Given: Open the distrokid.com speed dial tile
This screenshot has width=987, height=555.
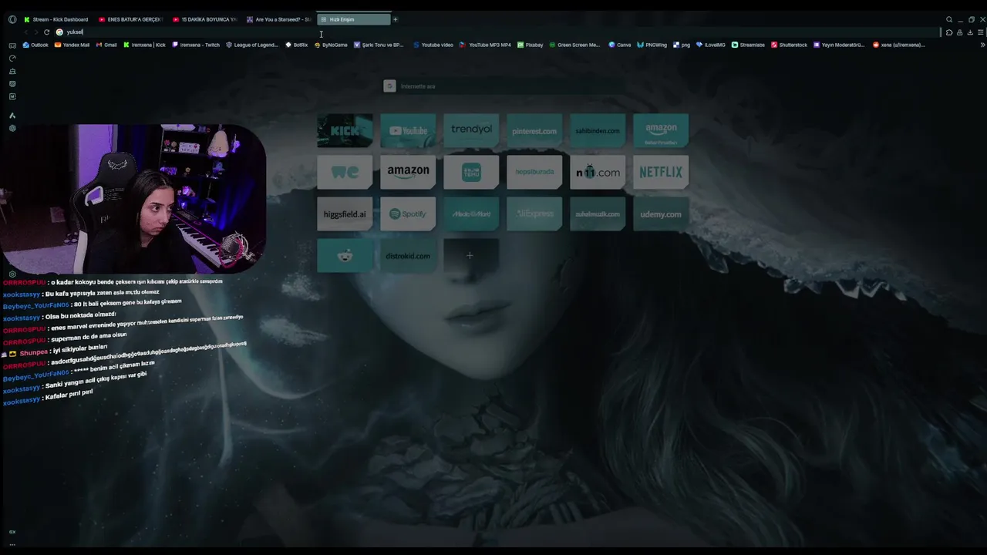Looking at the screenshot, I should [x=408, y=255].
